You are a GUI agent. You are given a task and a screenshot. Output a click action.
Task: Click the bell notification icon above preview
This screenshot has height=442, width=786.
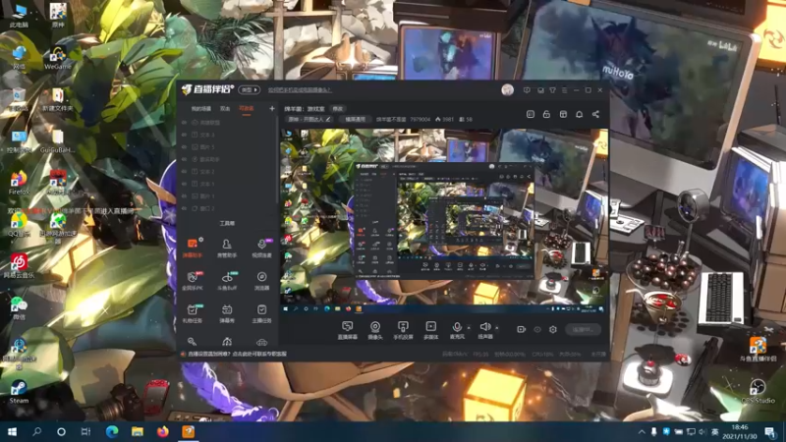point(579,114)
